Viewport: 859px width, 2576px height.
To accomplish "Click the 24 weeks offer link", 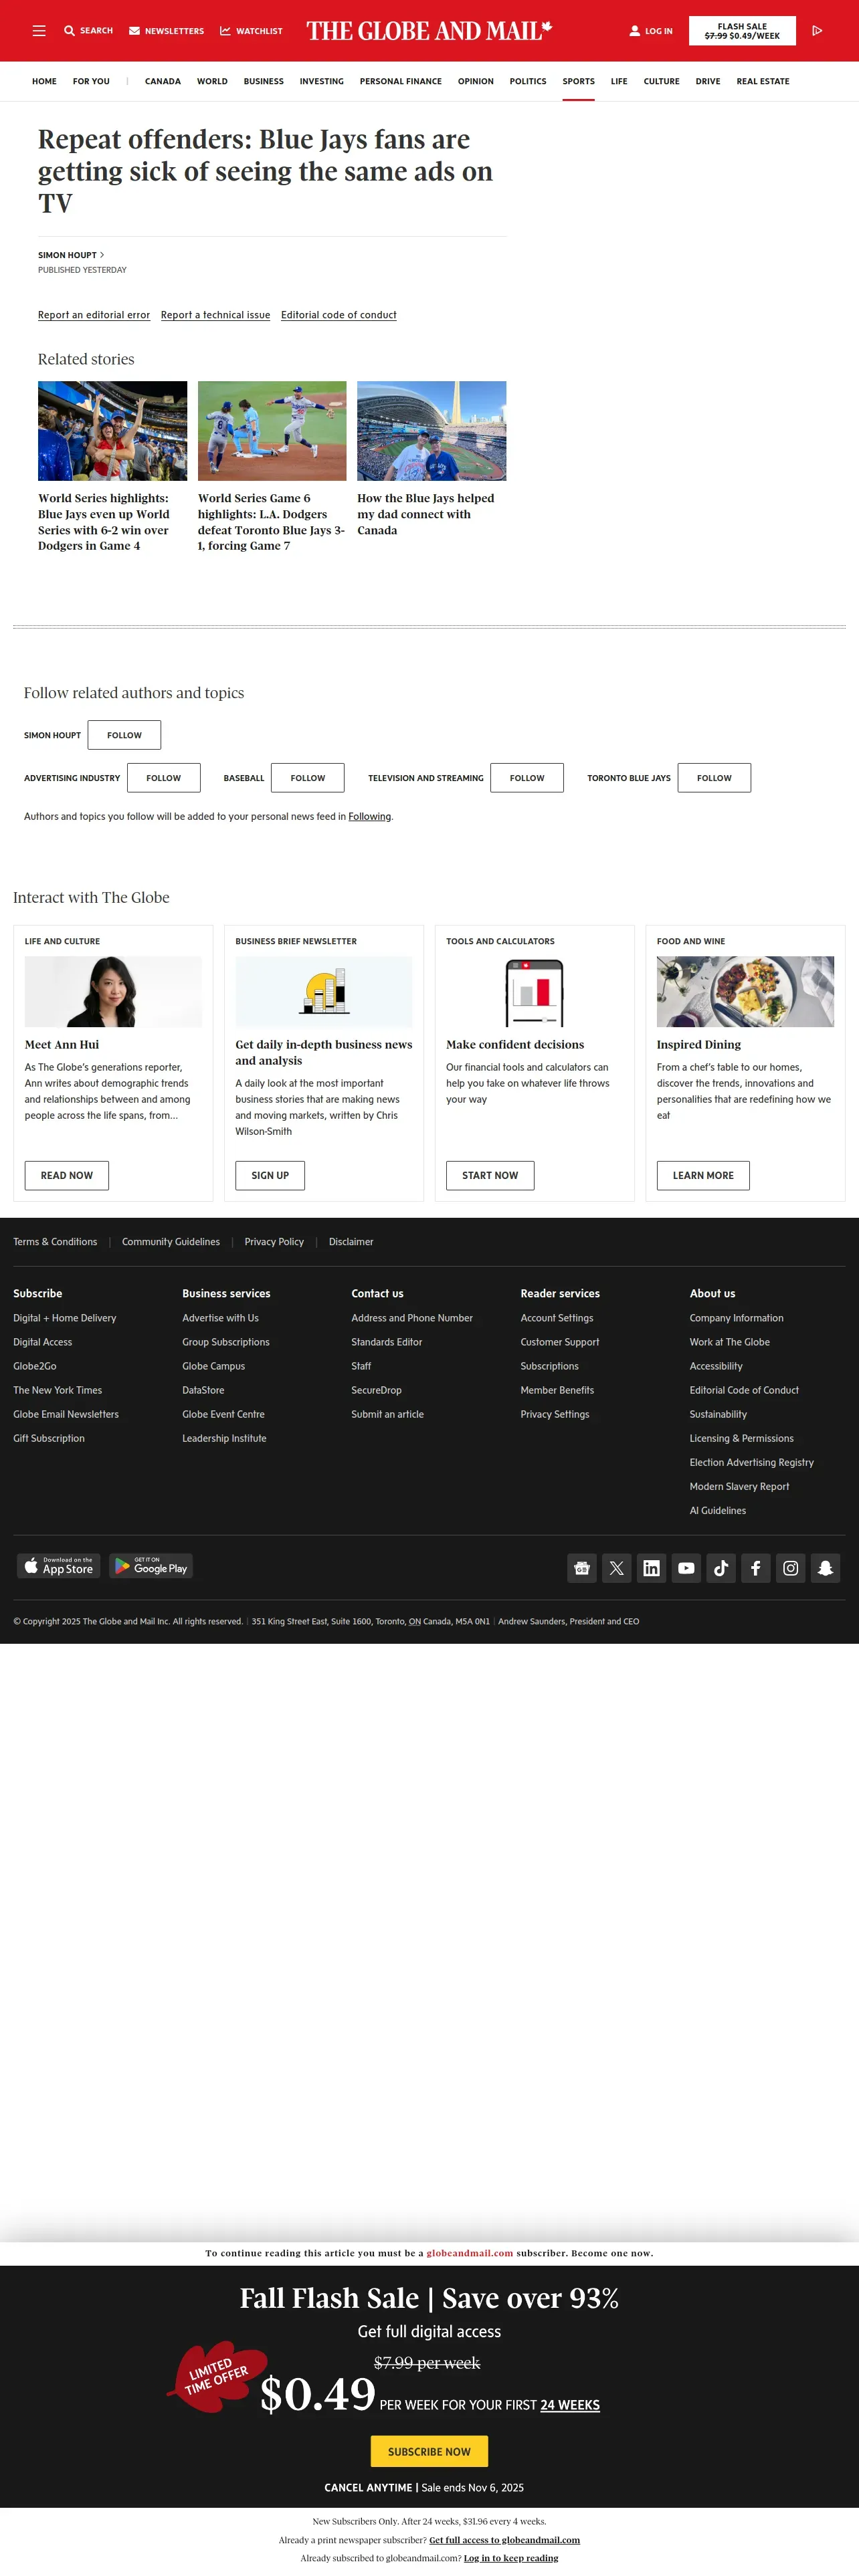I will [570, 2405].
